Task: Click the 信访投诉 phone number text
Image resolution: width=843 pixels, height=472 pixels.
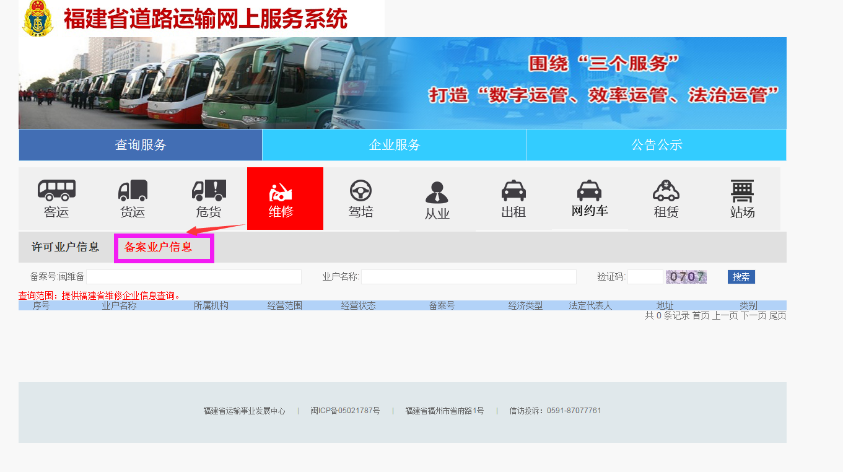Action: point(555,411)
